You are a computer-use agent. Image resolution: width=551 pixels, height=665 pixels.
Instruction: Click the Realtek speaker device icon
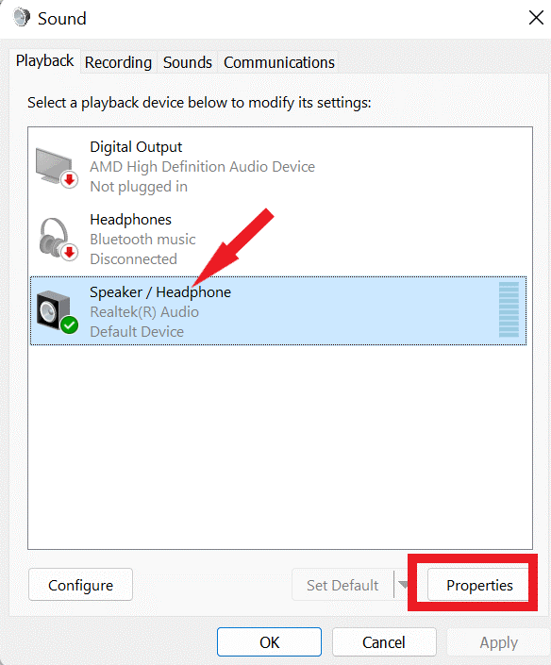(x=57, y=311)
